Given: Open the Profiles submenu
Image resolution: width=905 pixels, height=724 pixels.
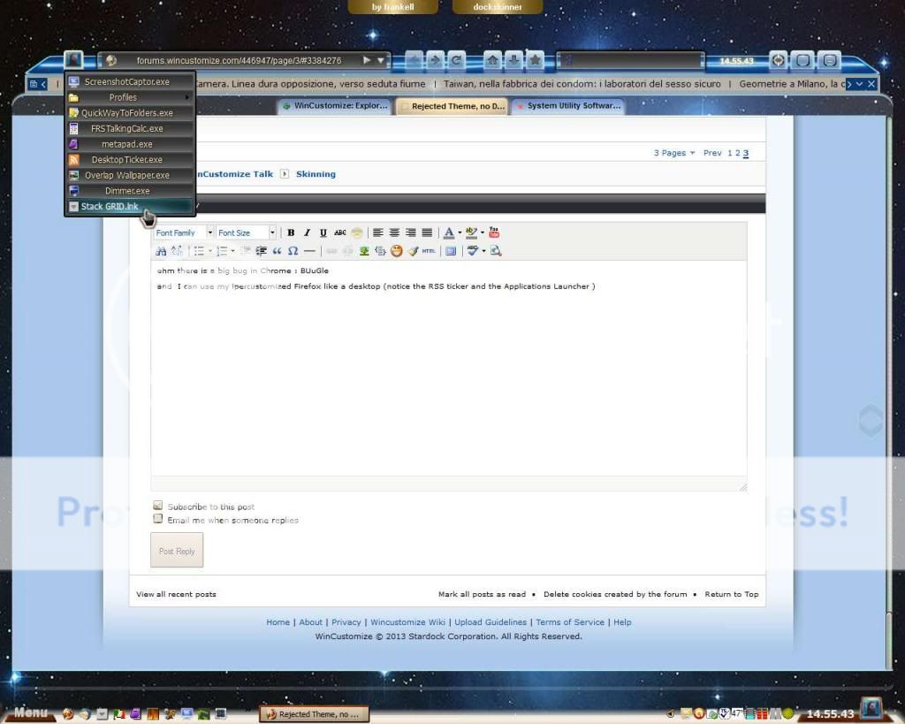Looking at the screenshot, I should coord(130,97).
